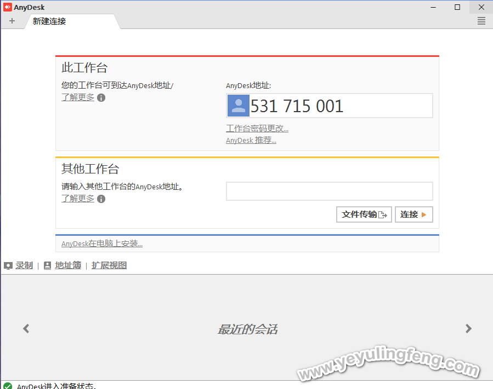
Task: Click the 地址簿 address book icon
Action: [x=48, y=265]
